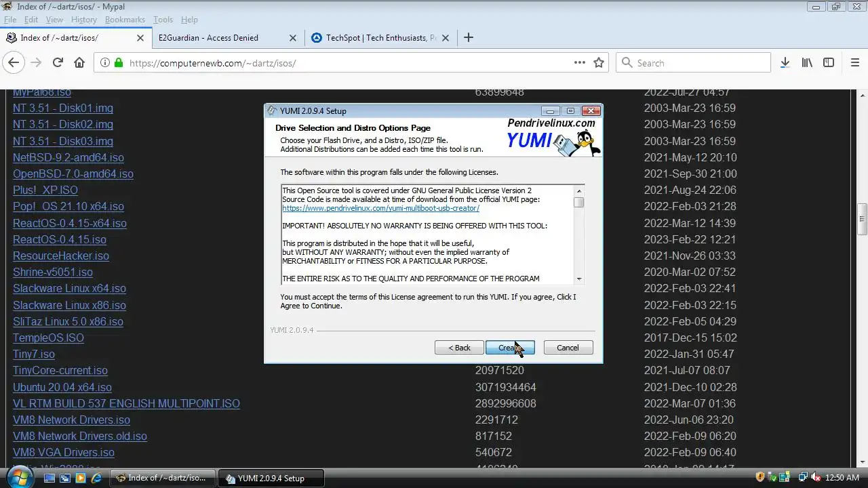The width and height of the screenshot is (868, 488).
Task: Open the hamburger application menu
Action: coord(855,62)
